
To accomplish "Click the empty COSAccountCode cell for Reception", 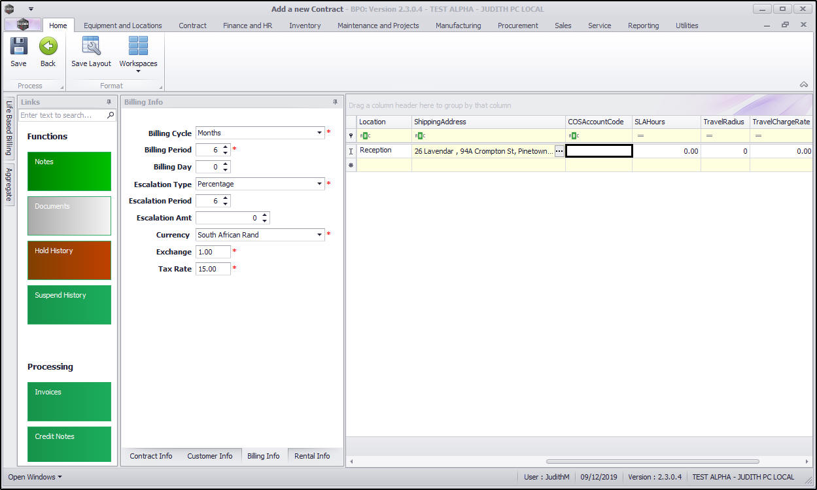I will [x=599, y=151].
